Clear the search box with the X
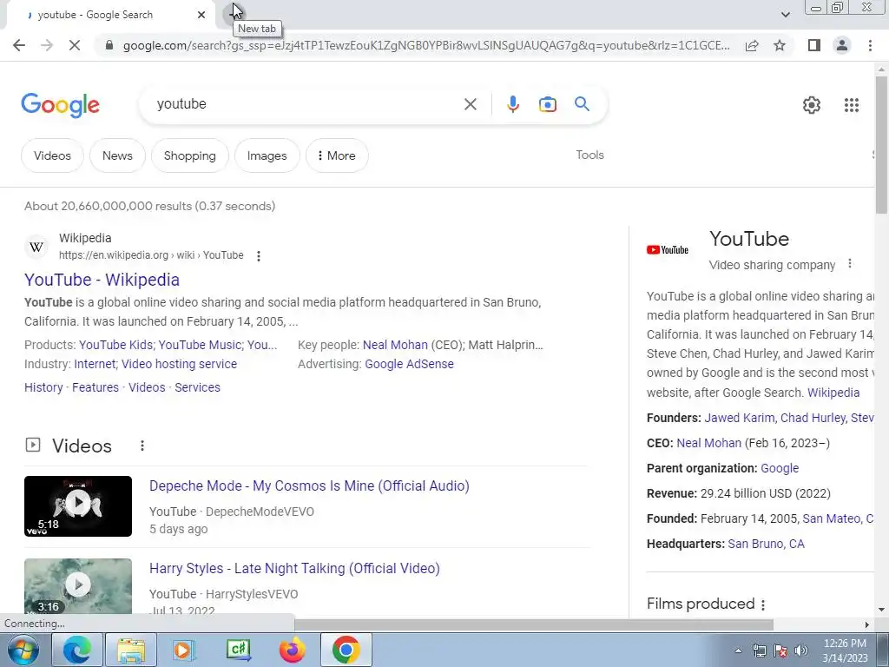889x667 pixels. point(470,104)
